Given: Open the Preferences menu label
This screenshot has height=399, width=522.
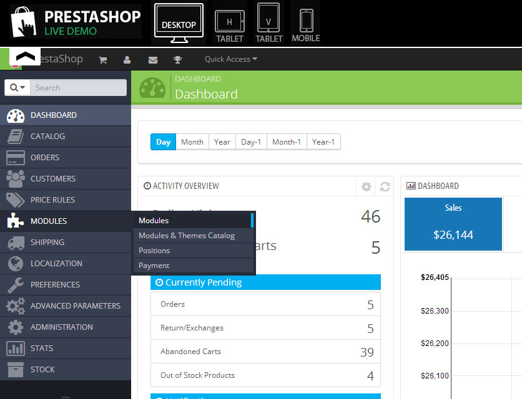Looking at the screenshot, I should (x=56, y=285).
